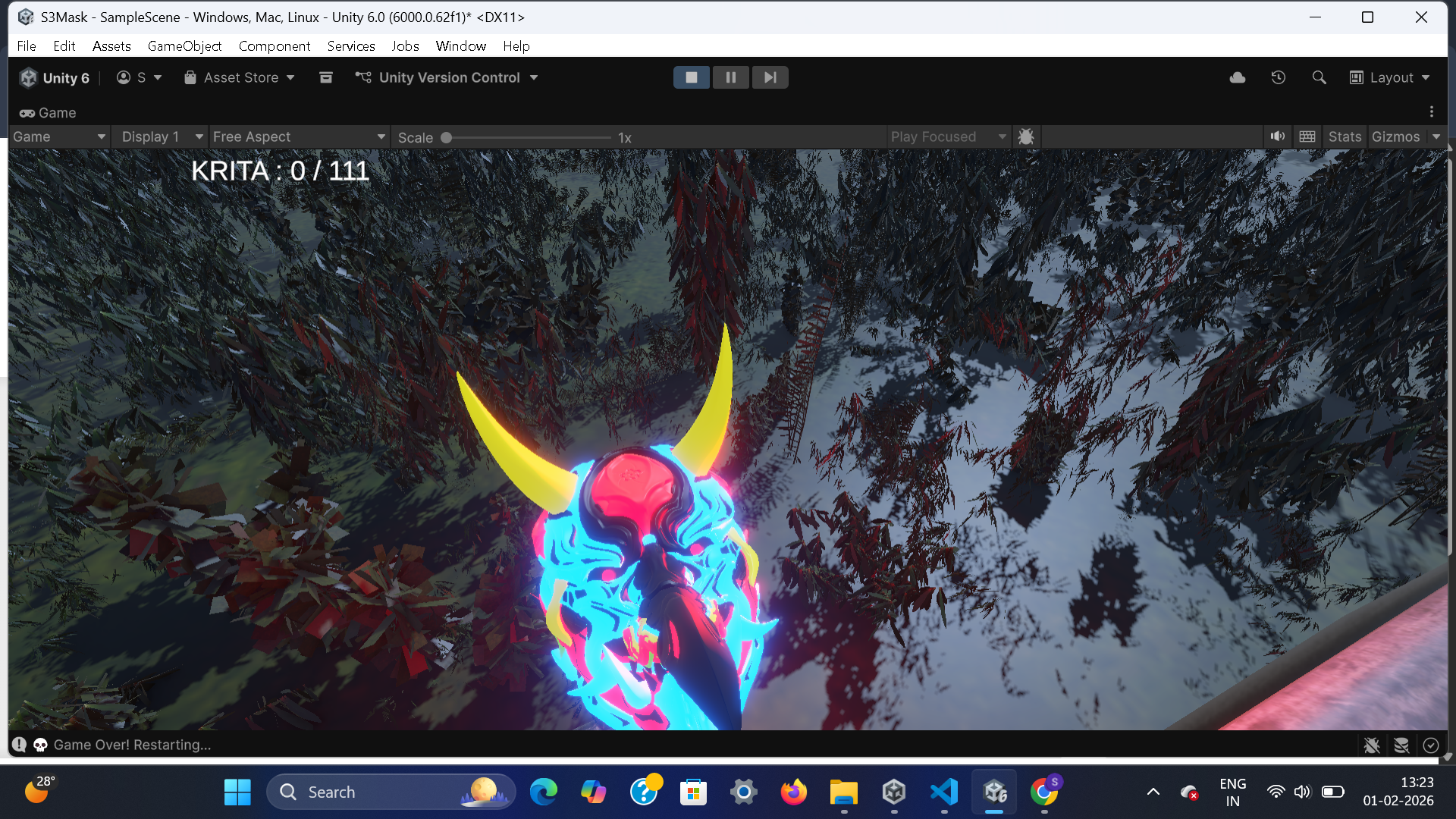Toggle the debugger bug icon in the Game toolbar
The width and height of the screenshot is (1456, 819).
tap(1026, 136)
